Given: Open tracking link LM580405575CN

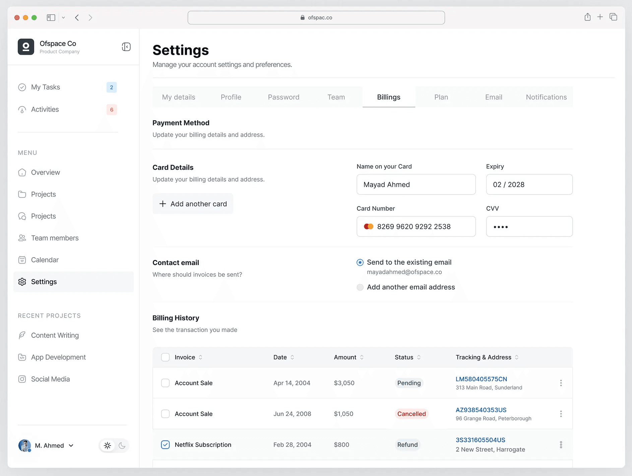Looking at the screenshot, I should [x=481, y=379].
